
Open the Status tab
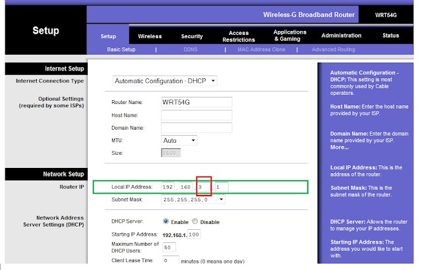click(x=390, y=36)
